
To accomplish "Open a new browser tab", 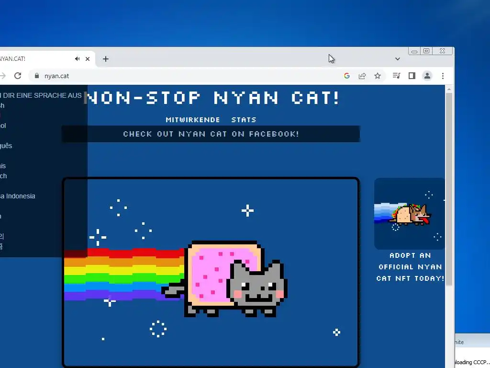I will (106, 59).
